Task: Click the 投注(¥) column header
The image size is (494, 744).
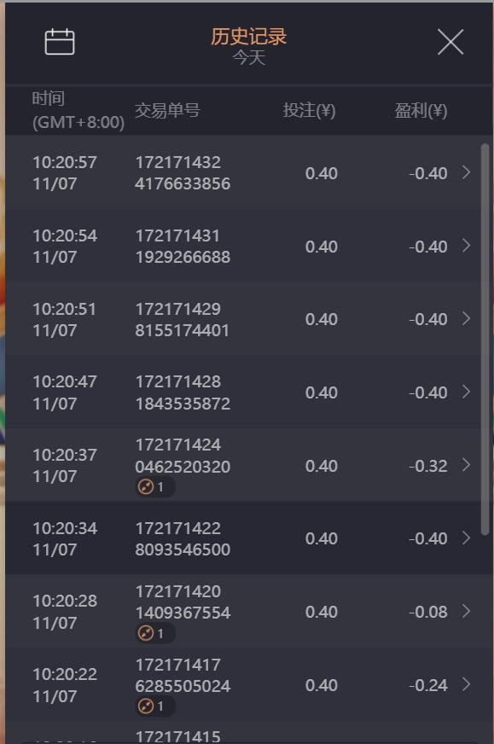Action: [310, 111]
